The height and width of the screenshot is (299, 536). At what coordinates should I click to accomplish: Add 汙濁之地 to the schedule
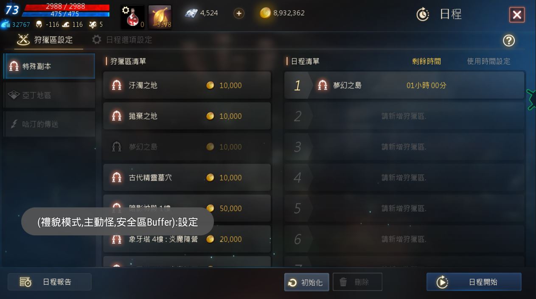pos(187,85)
